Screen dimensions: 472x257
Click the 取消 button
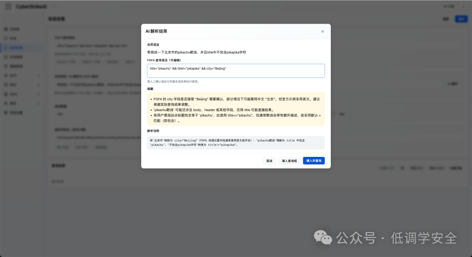[x=269, y=161]
